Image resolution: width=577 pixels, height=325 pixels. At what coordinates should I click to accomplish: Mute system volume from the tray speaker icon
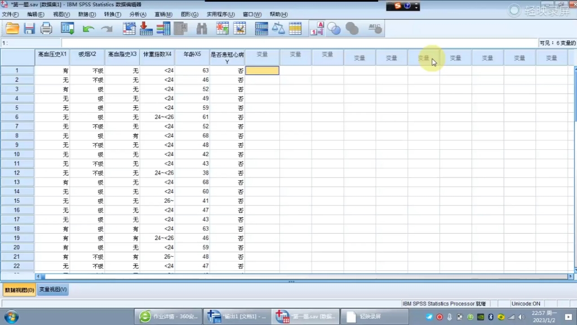521,317
